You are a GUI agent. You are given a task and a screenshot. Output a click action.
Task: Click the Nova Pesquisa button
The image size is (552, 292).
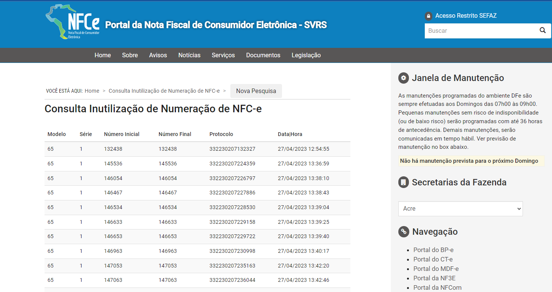click(x=256, y=91)
